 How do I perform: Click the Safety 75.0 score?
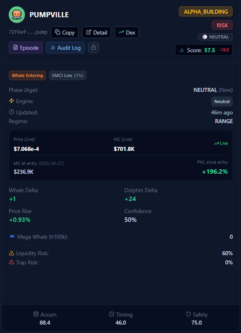pos(197,323)
